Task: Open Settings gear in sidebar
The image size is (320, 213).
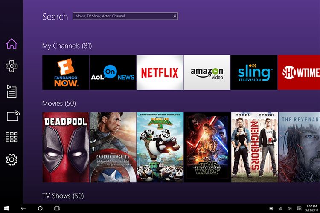Action: click(x=12, y=160)
